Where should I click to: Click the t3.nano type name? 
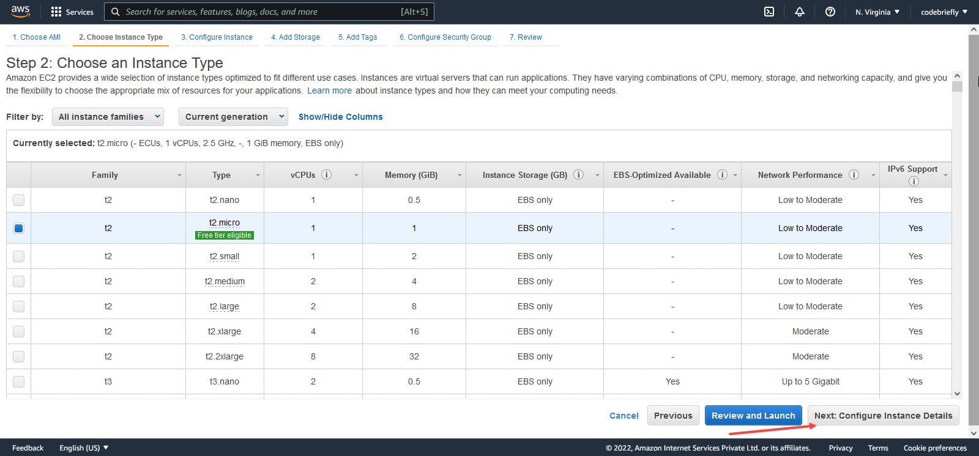[225, 381]
